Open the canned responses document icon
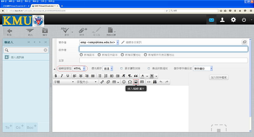Screen dimensions: 254x137 pyautogui.click(x=110, y=30)
